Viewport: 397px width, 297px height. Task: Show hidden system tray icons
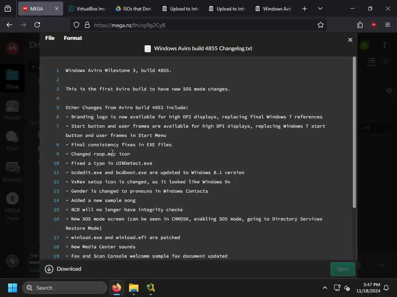(x=325, y=288)
